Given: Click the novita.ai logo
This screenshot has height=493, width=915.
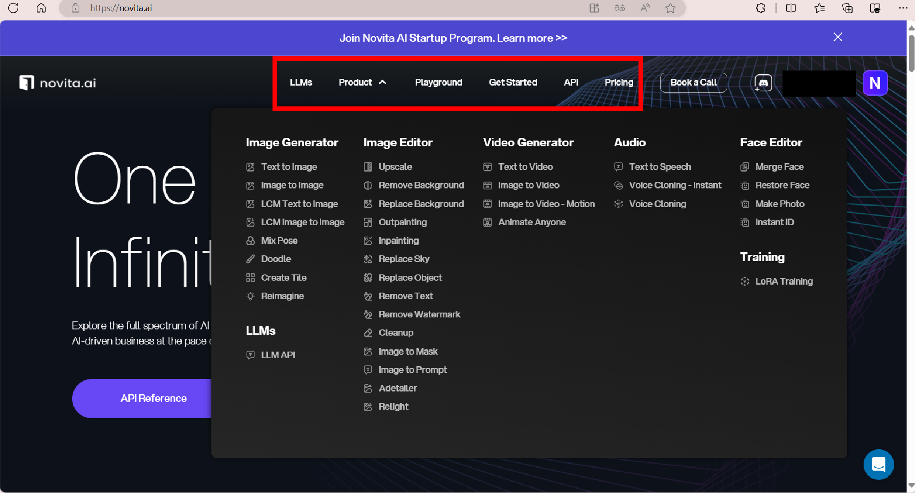Looking at the screenshot, I should click(x=58, y=83).
